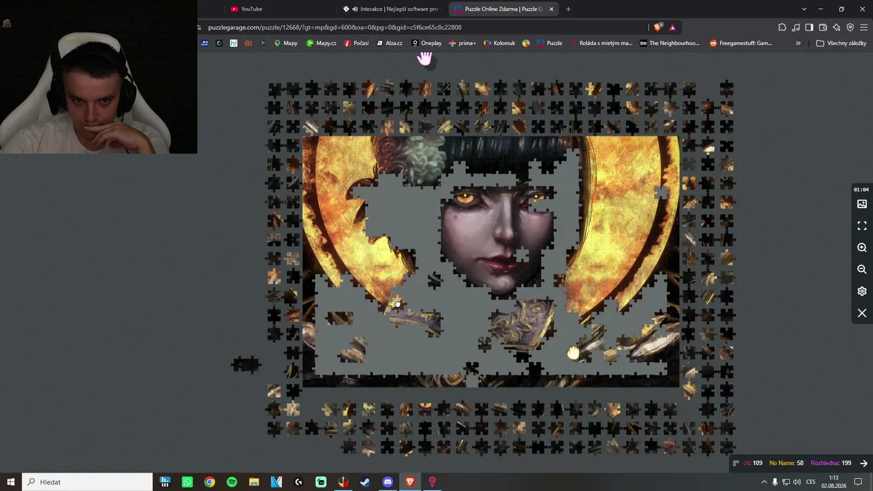Viewport: 873px width, 491px height.
Task: Open the media control music note icon
Action: click(796, 27)
